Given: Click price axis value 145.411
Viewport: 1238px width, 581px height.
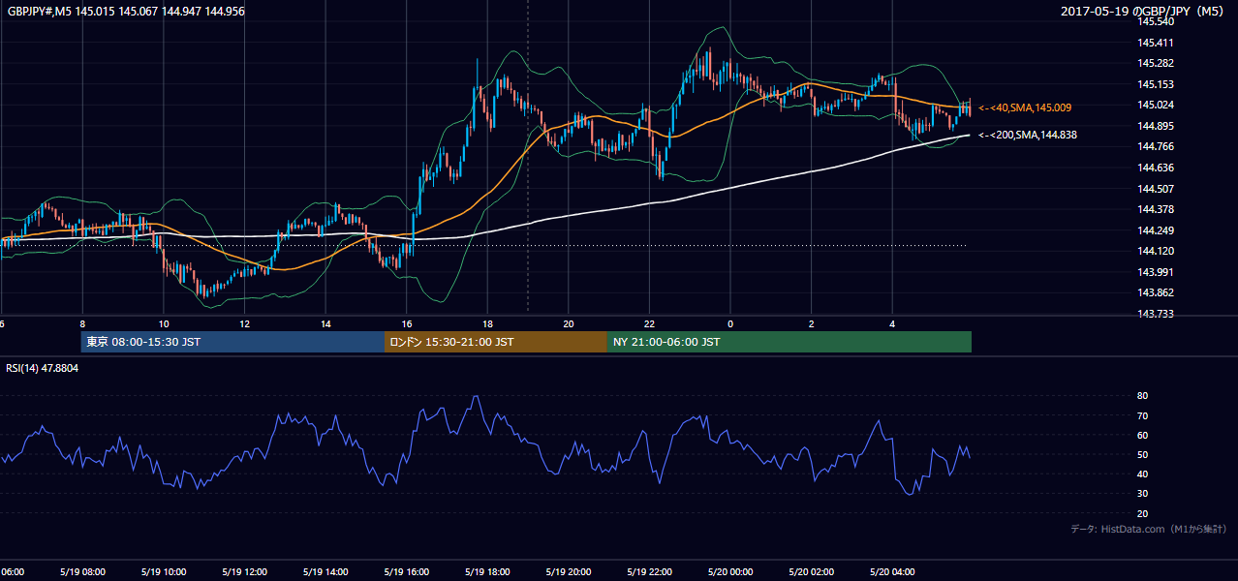Looking at the screenshot, I should coord(1157,43).
